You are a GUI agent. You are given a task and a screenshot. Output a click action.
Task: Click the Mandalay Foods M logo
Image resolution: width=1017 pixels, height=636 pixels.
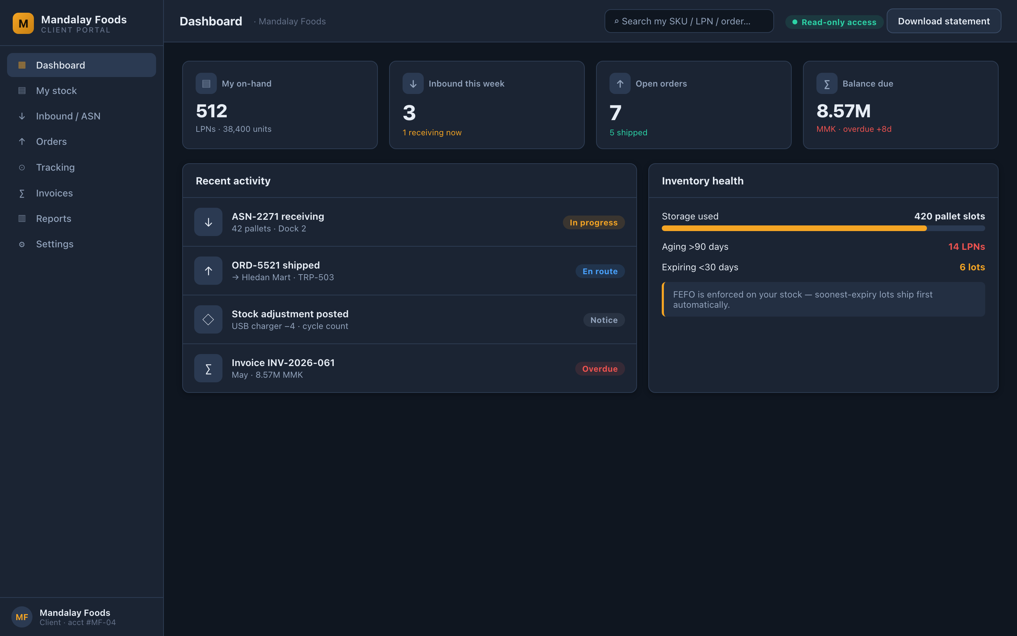(23, 23)
